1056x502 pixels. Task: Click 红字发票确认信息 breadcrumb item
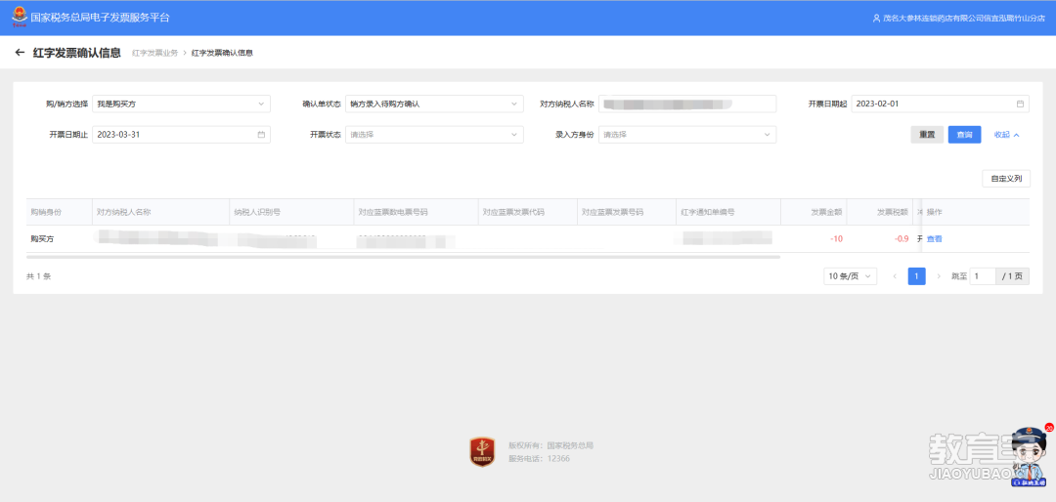[x=222, y=53]
